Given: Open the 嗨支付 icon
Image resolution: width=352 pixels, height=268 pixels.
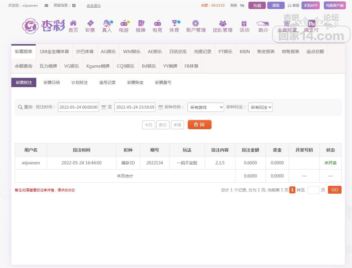Looking at the screenshot, I should point(311,23).
